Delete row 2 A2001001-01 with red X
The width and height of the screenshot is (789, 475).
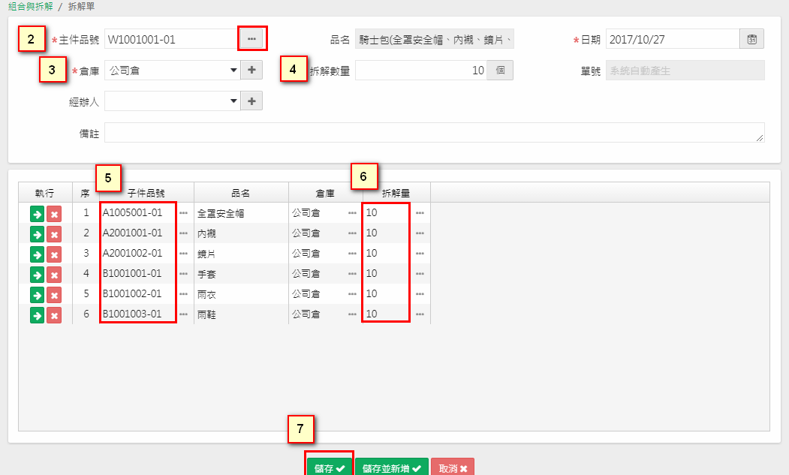point(54,234)
